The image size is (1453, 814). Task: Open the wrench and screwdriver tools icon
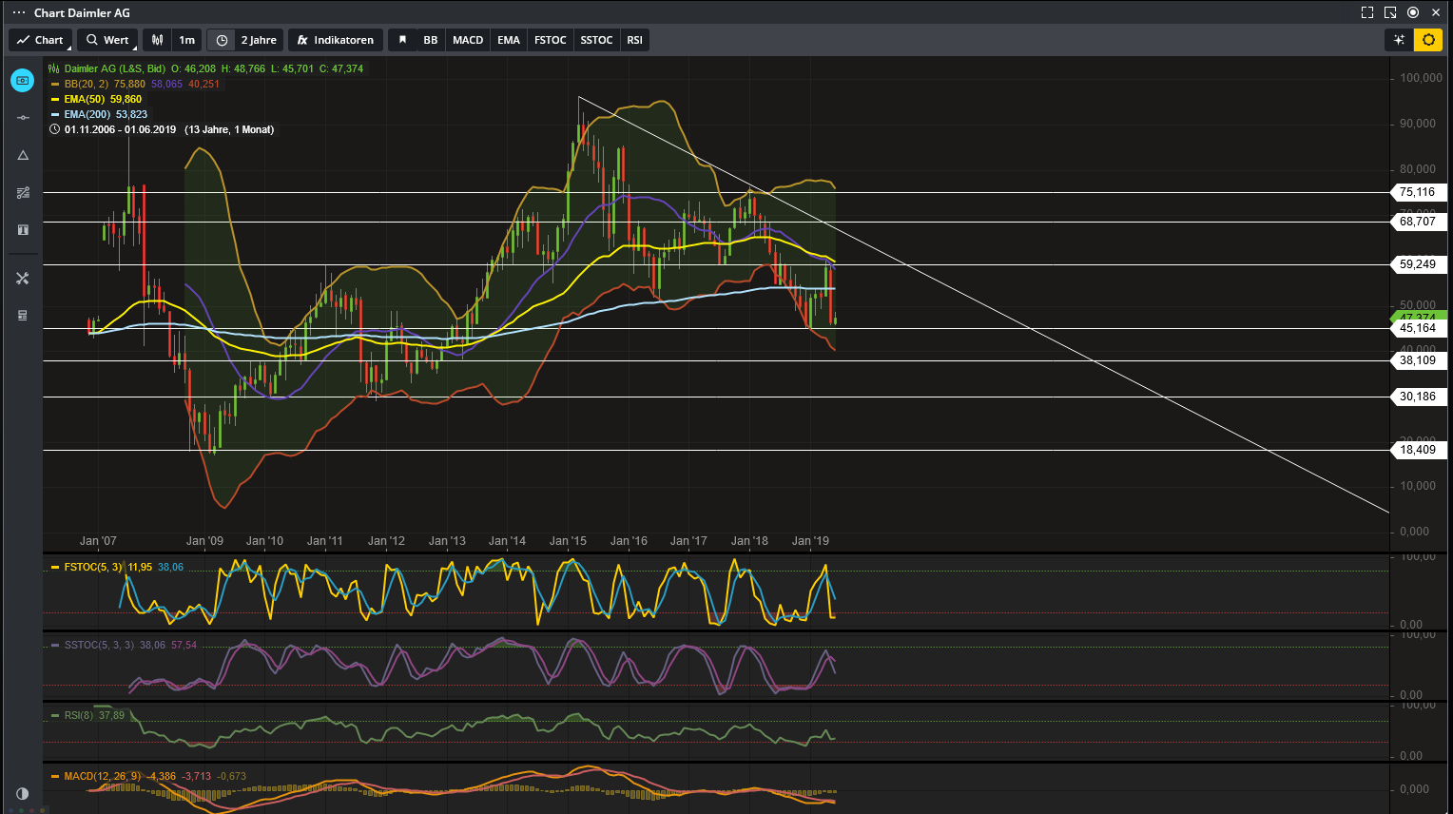tap(23, 279)
